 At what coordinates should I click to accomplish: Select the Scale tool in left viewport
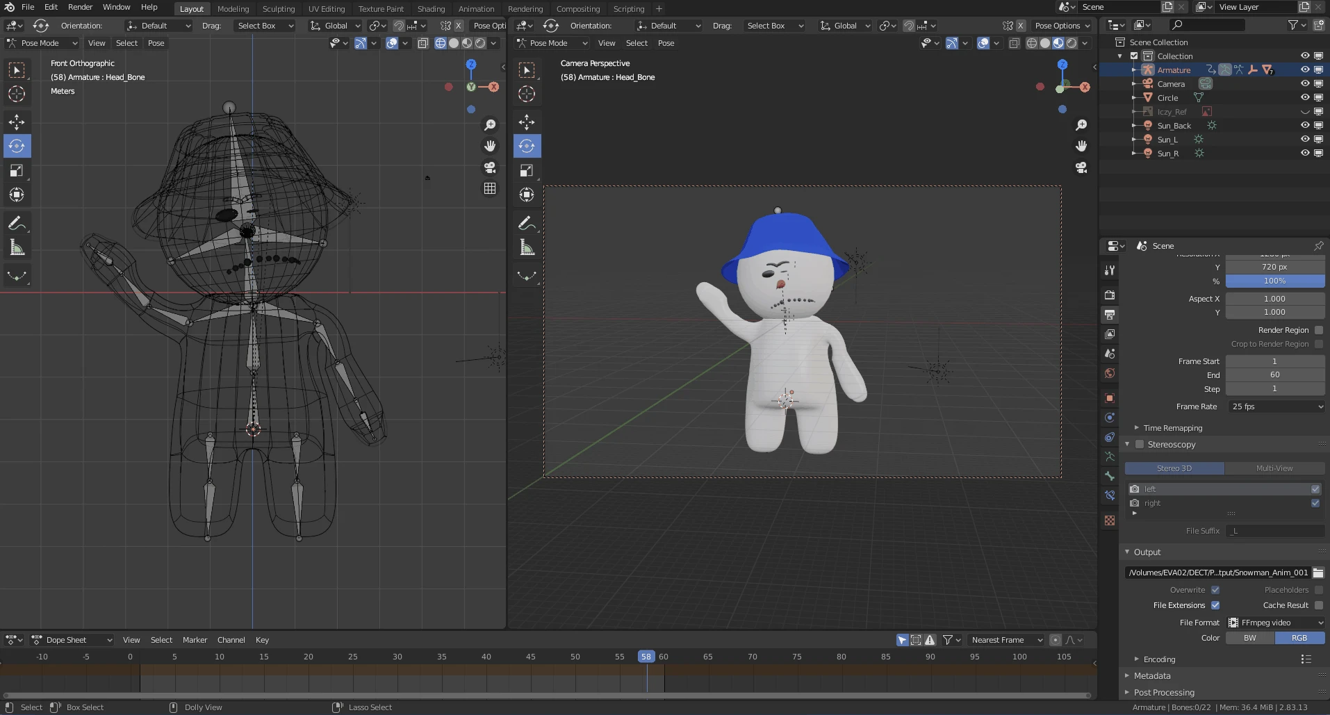17,170
